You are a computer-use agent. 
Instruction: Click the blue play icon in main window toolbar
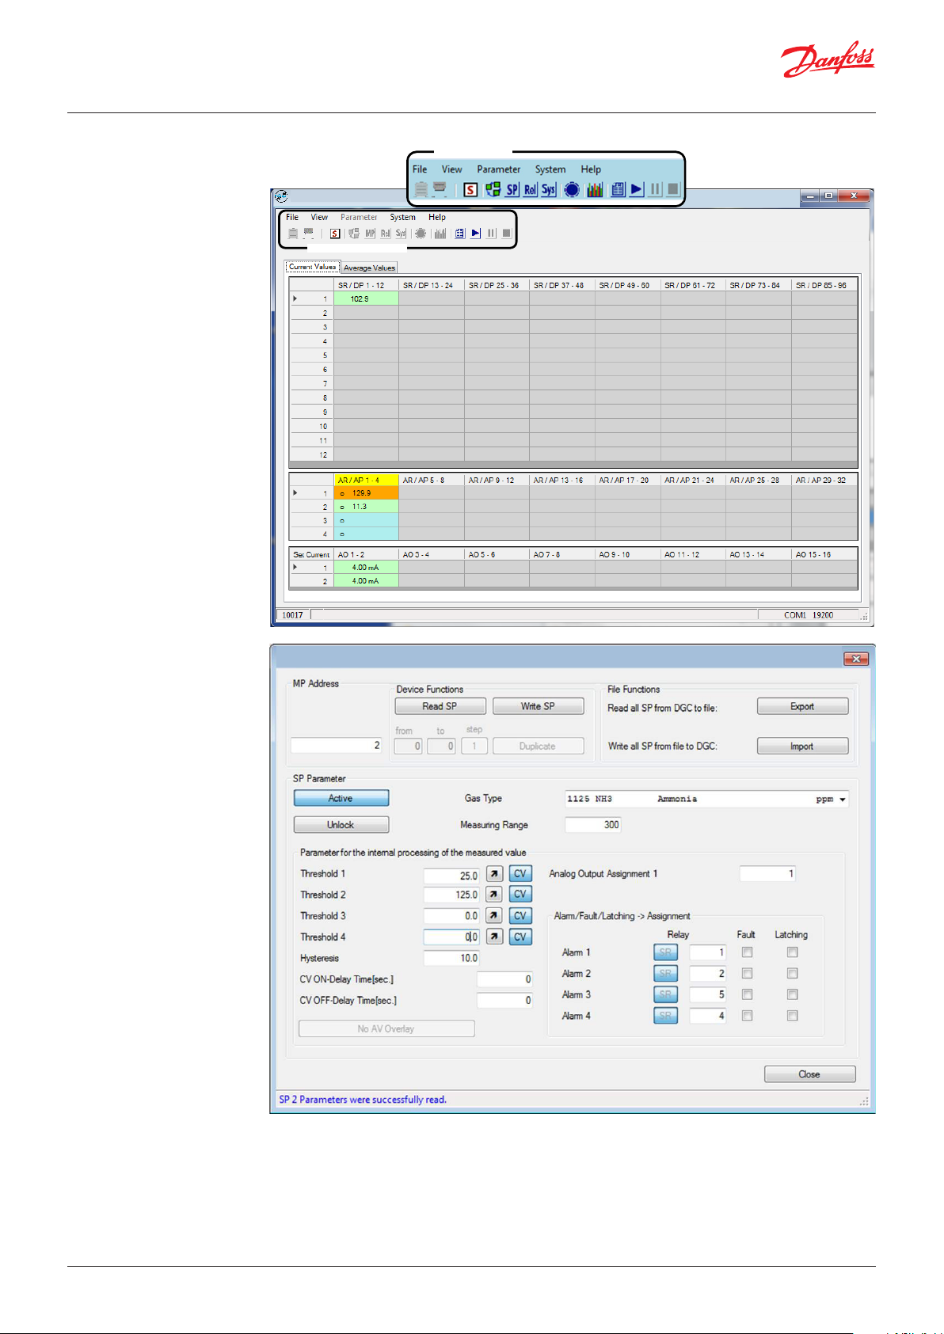[475, 234]
